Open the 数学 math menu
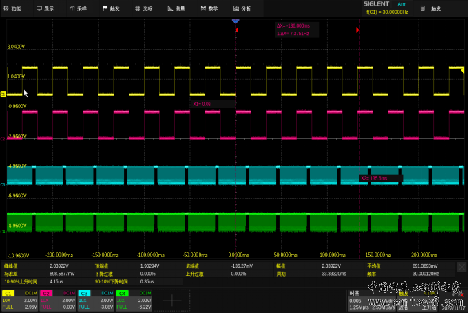Viewport: 469px width, 313px height. pos(209,8)
